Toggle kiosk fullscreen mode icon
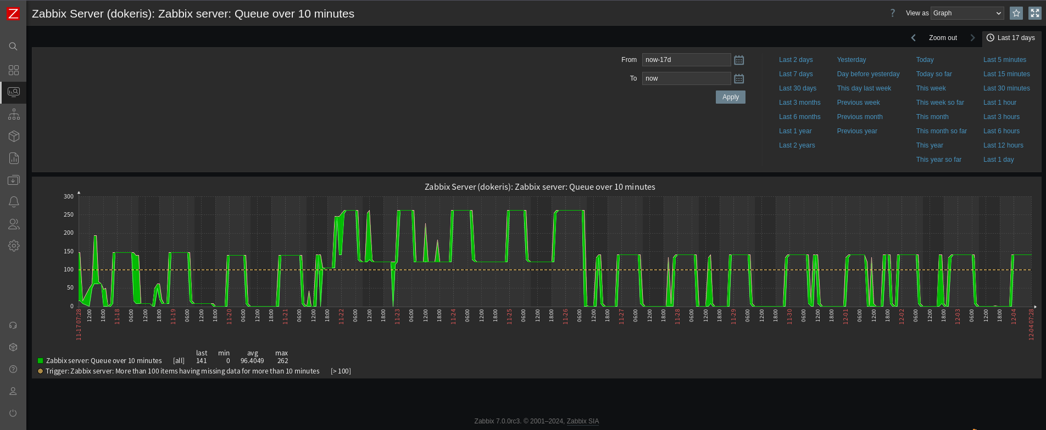This screenshot has height=430, width=1046. (1035, 13)
